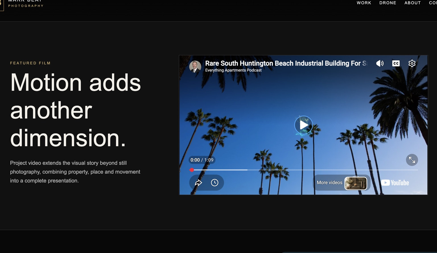Open the DRONE navigation item
The height and width of the screenshot is (253, 437).
pyautogui.click(x=388, y=3)
